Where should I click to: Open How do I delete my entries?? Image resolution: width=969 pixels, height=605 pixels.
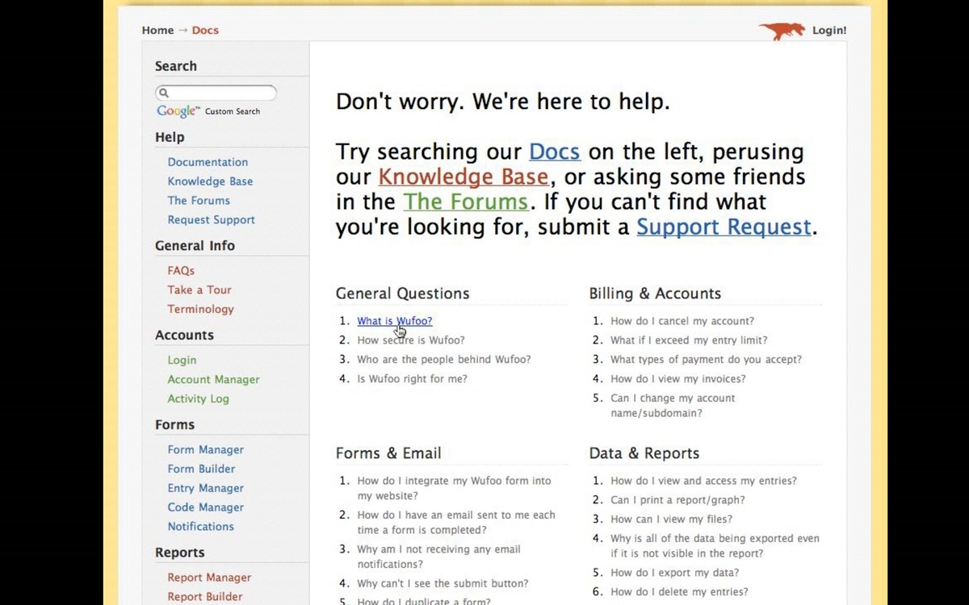(679, 593)
